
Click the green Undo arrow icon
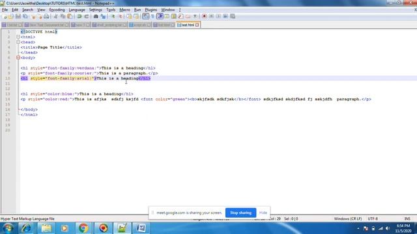point(79,16)
